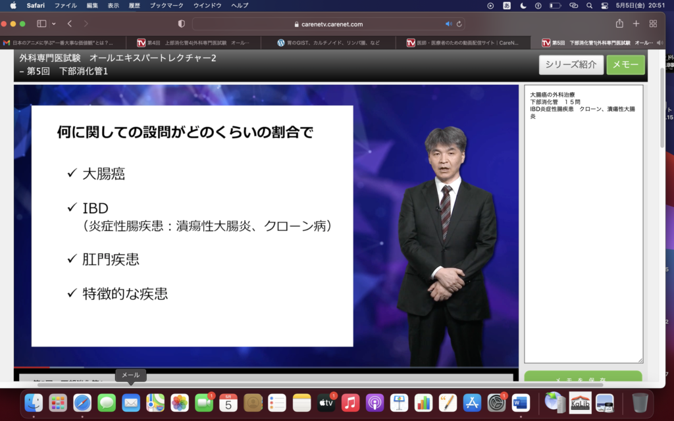
Task: Launch the Music app from Dock
Action: (x=350, y=402)
